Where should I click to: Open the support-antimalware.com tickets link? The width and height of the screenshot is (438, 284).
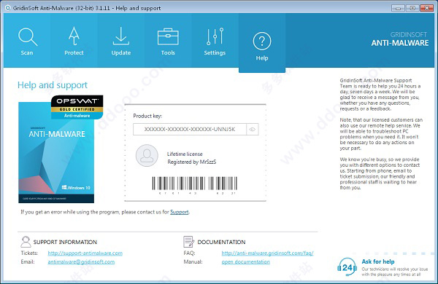85,253
